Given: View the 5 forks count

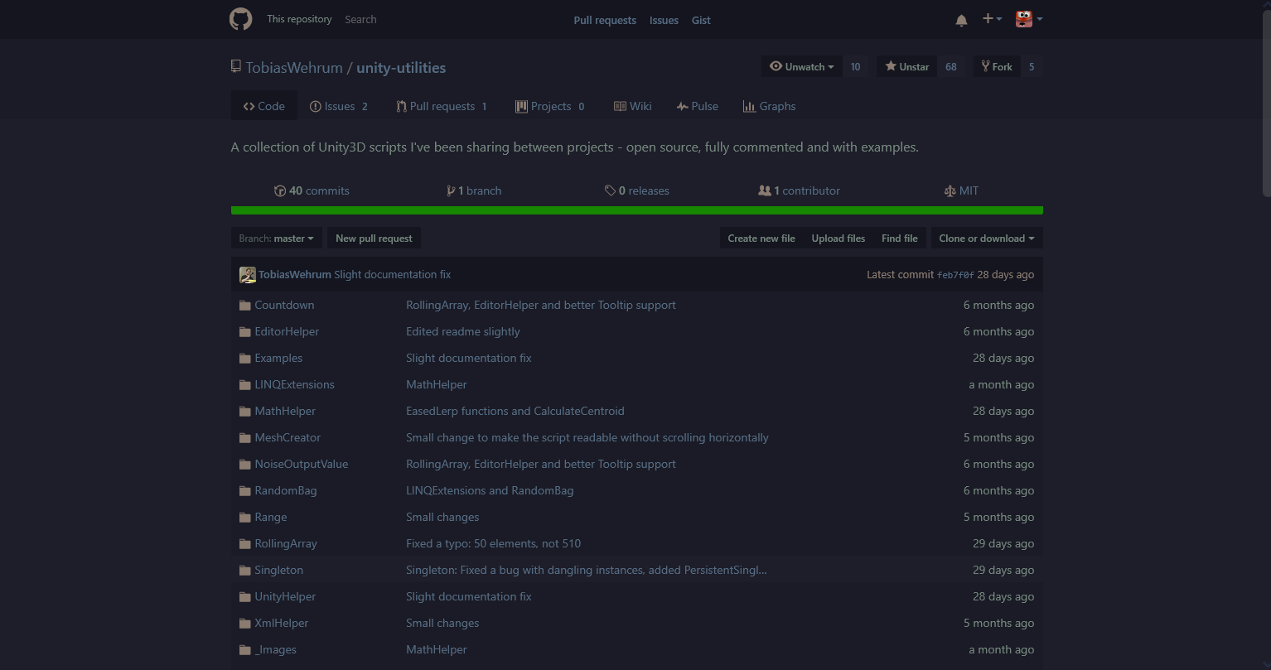Looking at the screenshot, I should pyautogui.click(x=1032, y=67).
